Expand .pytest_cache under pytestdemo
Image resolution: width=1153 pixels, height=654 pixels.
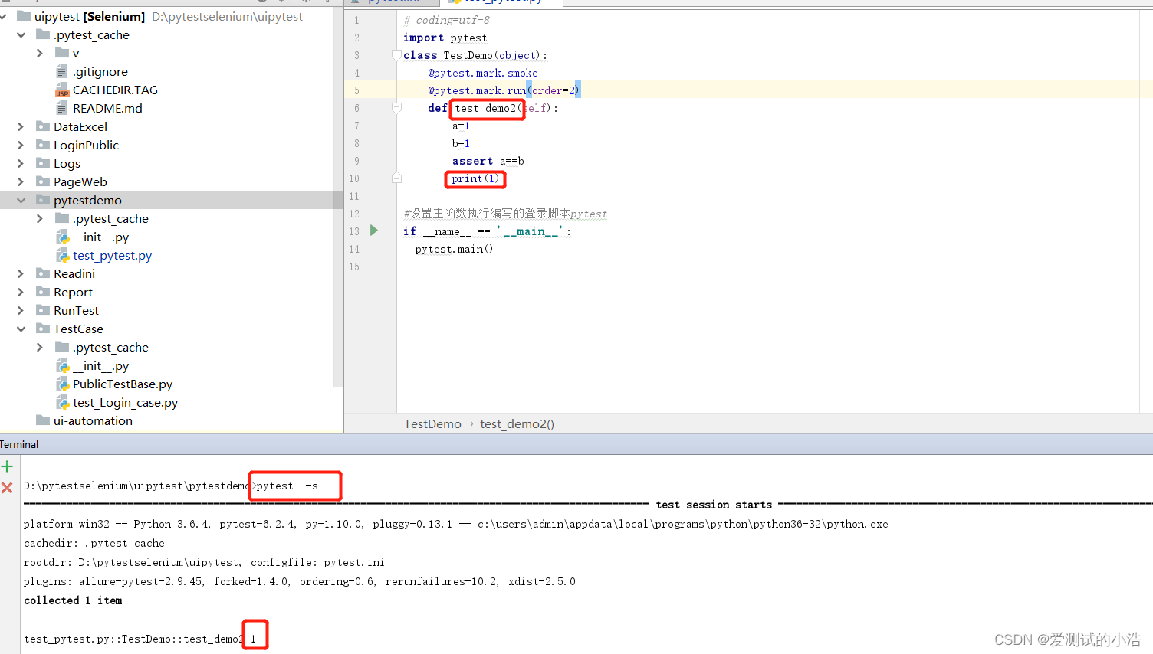point(40,218)
